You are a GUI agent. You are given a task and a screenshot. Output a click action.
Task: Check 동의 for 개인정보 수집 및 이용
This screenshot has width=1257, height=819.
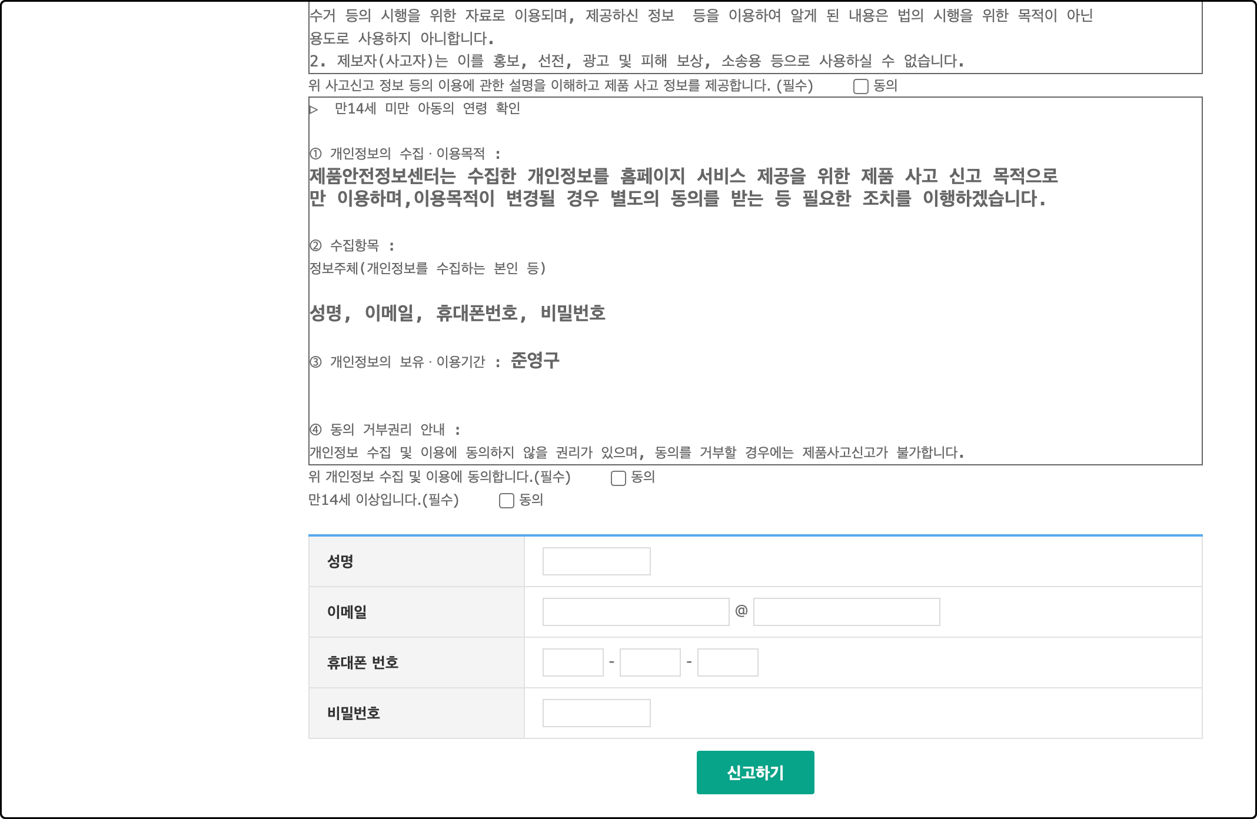(x=618, y=478)
